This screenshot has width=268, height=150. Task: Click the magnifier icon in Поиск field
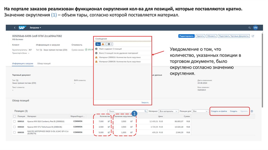click(x=146, y=111)
